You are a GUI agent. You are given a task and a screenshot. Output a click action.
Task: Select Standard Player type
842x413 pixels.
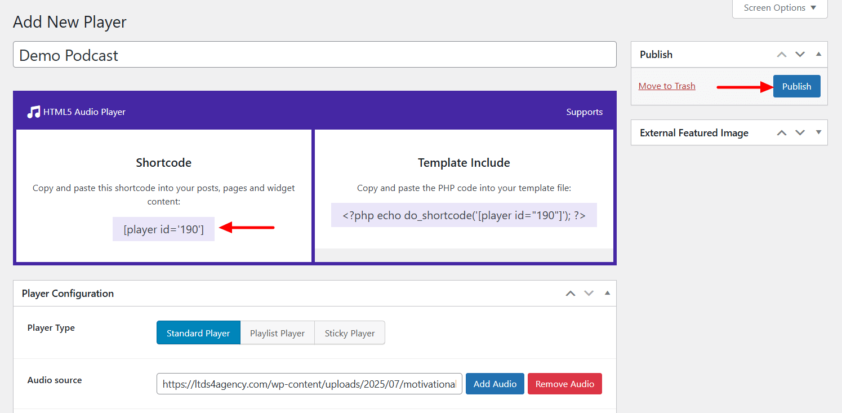pyautogui.click(x=198, y=333)
